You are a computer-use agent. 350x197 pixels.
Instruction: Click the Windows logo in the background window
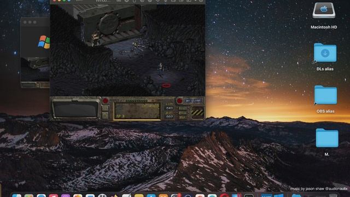(x=44, y=42)
